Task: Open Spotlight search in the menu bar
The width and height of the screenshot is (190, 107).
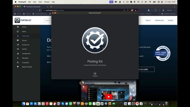Action: (123, 2)
